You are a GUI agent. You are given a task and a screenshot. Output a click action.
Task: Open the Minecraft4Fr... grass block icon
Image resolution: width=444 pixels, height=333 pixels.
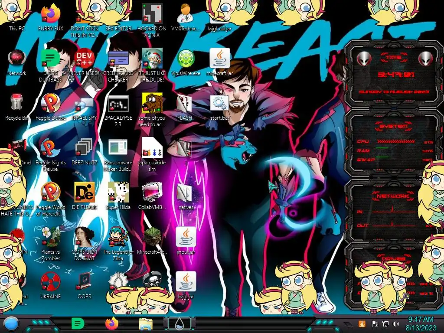click(x=152, y=241)
